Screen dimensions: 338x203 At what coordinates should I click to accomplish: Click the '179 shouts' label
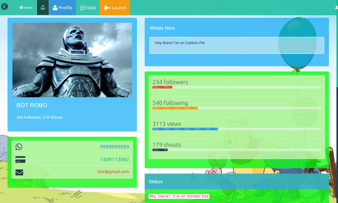coord(167,145)
